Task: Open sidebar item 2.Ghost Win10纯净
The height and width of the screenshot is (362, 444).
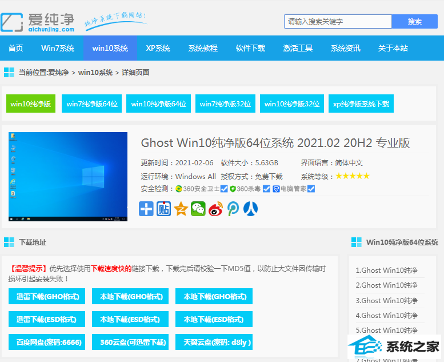Action: point(387,285)
